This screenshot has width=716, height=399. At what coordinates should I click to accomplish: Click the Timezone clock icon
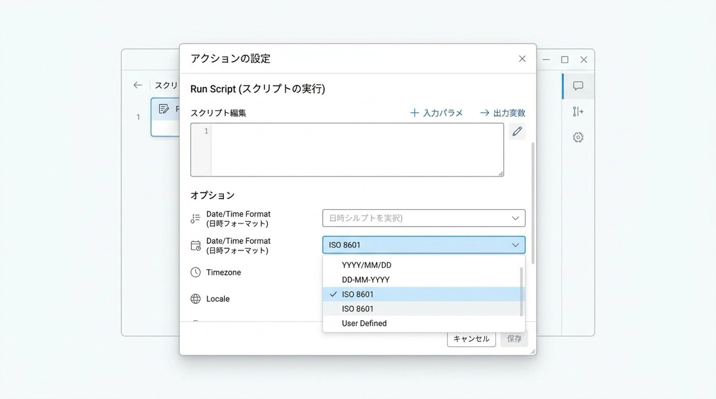point(196,273)
